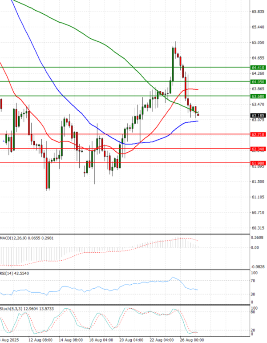Screen dimensions: 267x343
Task: Click the 18 Aug 04:00 time label
Action: point(101,340)
